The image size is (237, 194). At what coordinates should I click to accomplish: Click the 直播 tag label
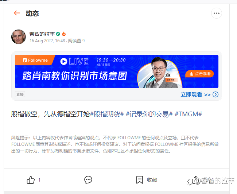coord(20,94)
